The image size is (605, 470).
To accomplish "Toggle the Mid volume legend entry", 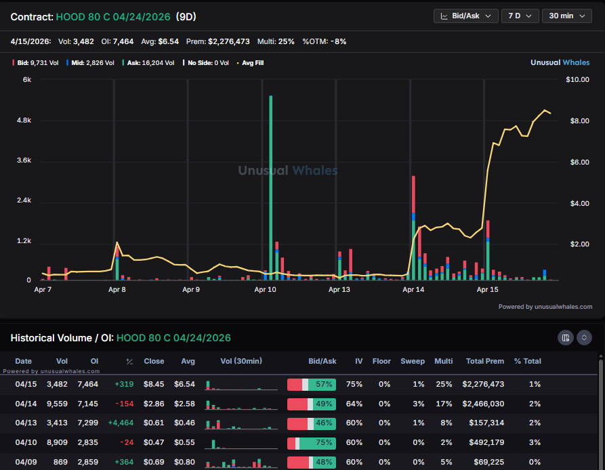I will pyautogui.click(x=89, y=63).
